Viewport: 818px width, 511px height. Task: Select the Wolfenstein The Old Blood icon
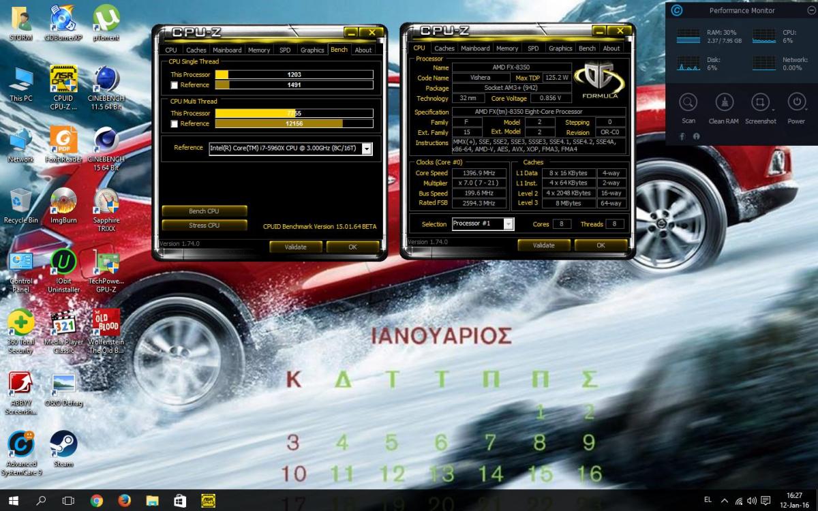pos(106,332)
